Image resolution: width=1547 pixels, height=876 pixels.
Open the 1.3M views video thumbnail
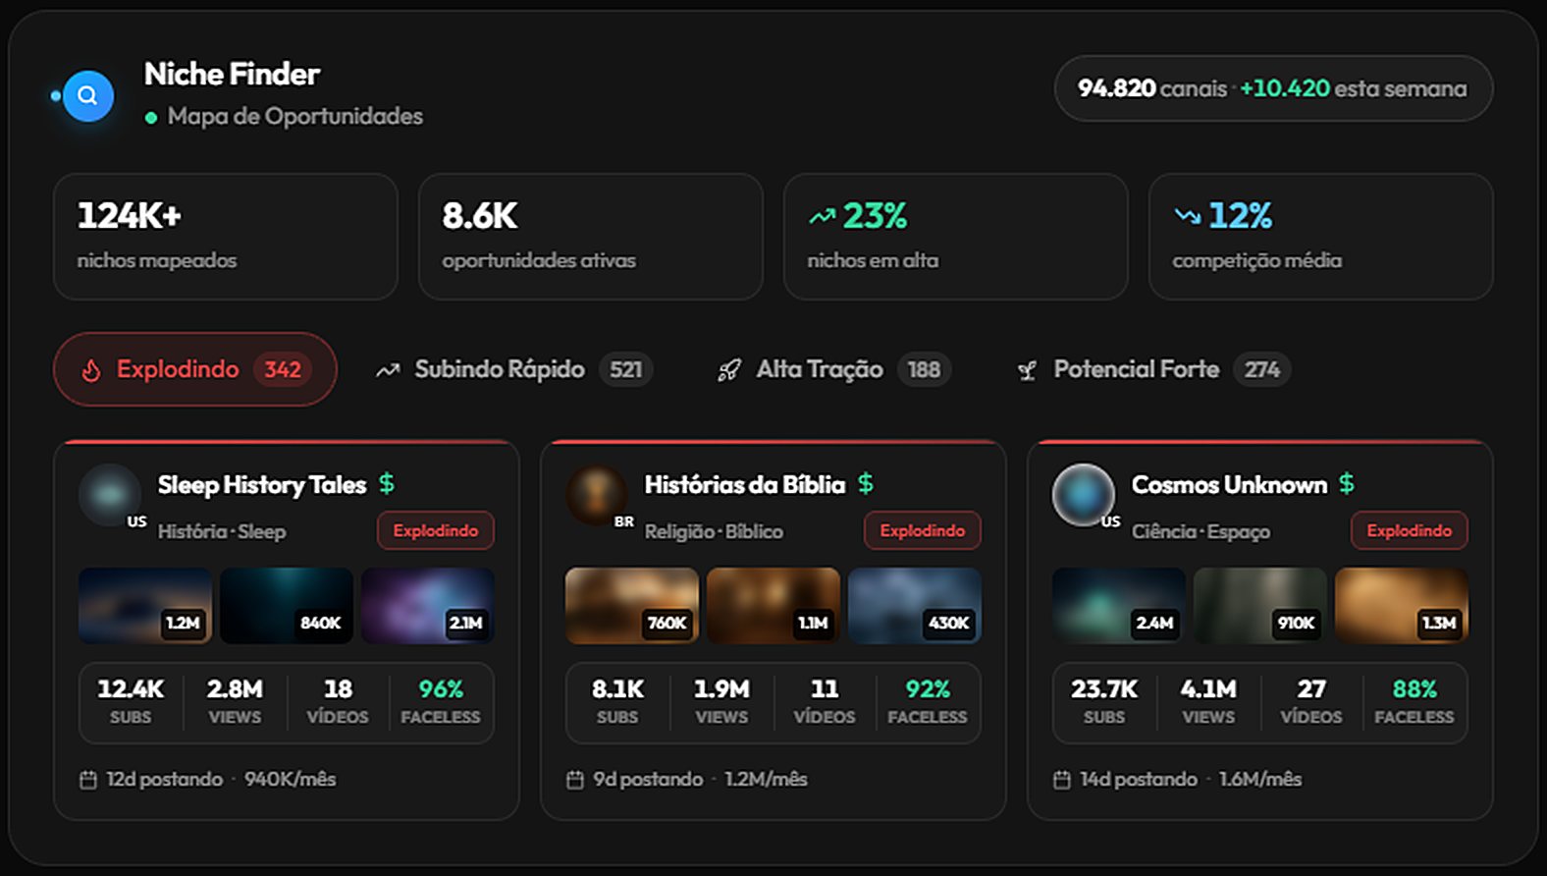click(x=1402, y=606)
